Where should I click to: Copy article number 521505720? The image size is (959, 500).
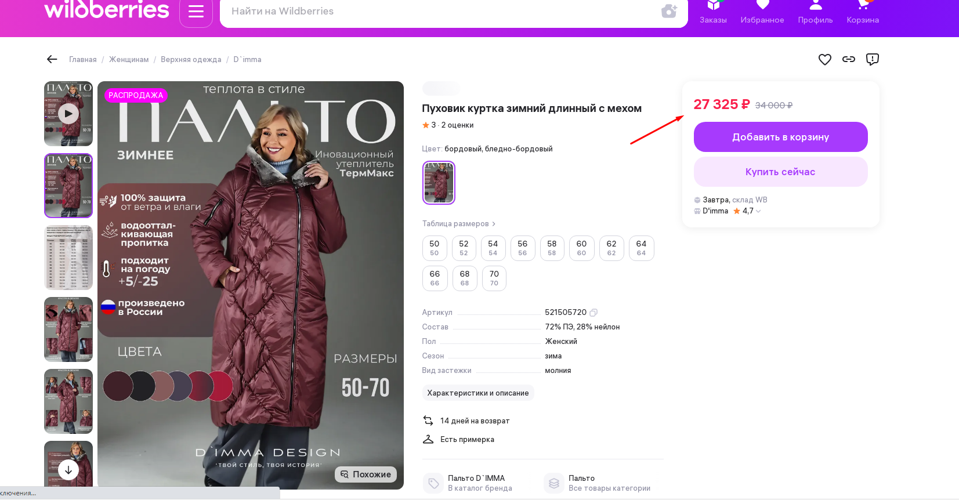click(594, 313)
